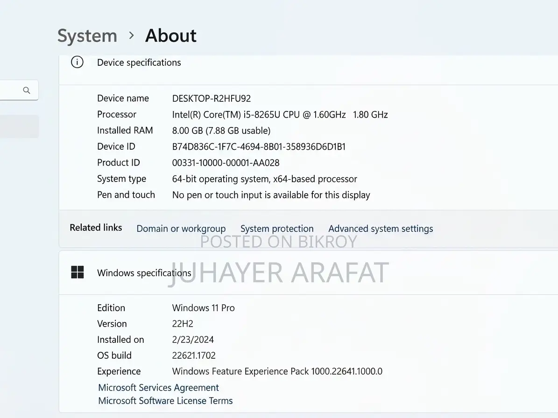Select edition value Windows 11 Pro
558x418 pixels.
[203, 308]
